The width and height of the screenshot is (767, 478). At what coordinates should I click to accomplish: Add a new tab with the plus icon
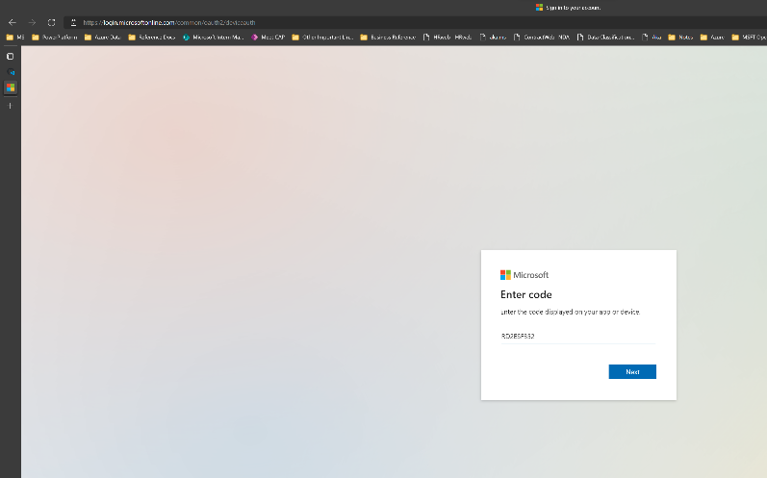[x=11, y=105]
